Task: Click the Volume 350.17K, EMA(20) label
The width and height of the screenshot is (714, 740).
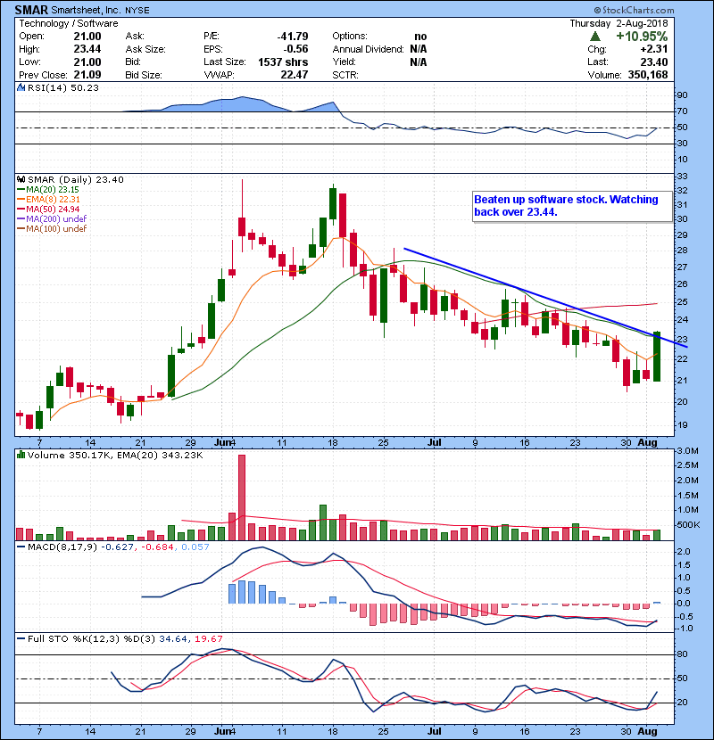Action: pos(115,455)
